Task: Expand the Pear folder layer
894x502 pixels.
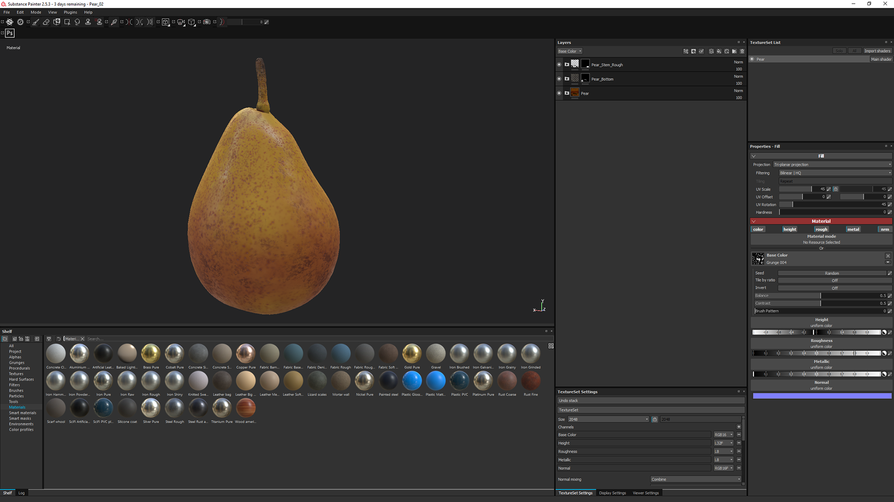Action: (567, 93)
